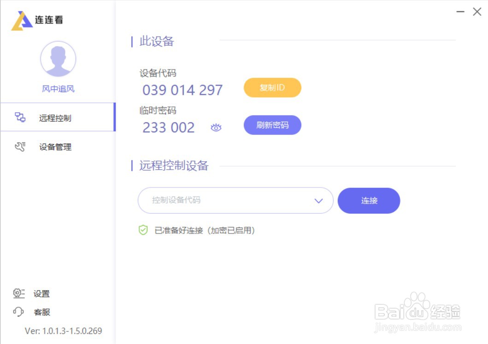Select the 远程控制 network icon in sidebar

tap(19, 117)
